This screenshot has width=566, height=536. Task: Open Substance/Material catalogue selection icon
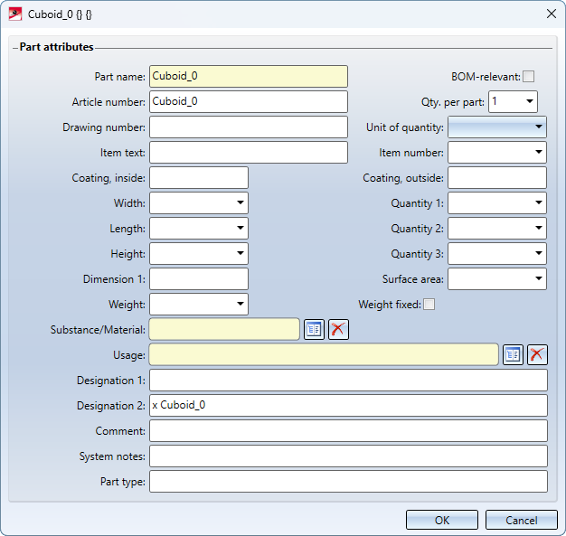coord(314,329)
